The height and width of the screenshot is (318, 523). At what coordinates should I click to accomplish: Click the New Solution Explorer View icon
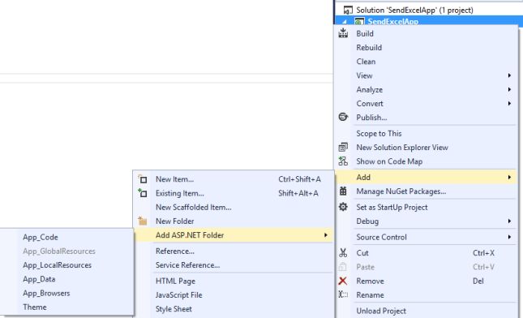point(343,147)
